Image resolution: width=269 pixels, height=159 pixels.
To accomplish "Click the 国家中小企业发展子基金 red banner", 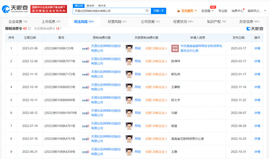I will [49, 9].
